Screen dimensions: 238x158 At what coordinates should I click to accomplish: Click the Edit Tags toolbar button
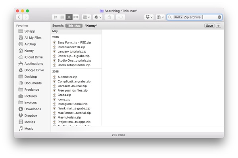[121, 17]
